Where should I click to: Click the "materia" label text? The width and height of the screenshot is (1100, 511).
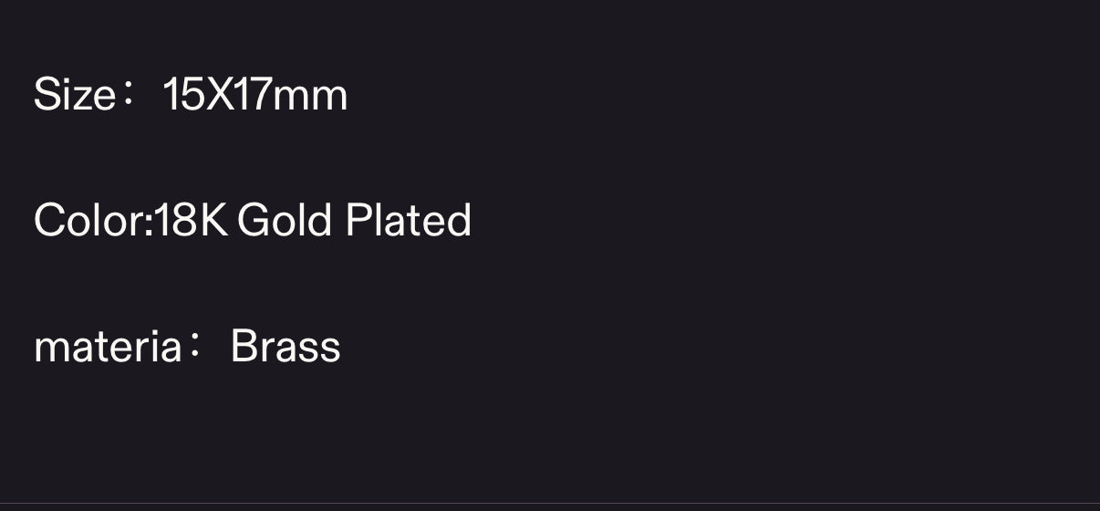107,347
